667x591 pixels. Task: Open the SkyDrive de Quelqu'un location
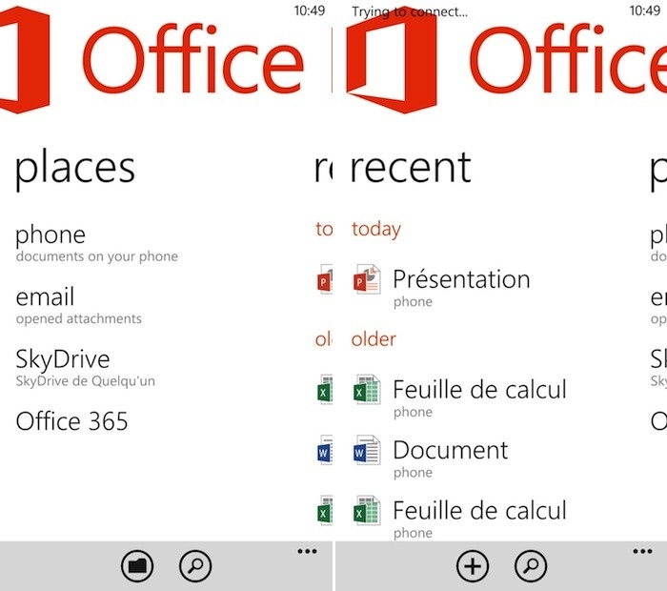[86, 368]
